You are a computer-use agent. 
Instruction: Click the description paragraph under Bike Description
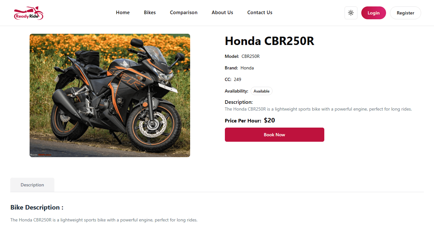point(104,220)
